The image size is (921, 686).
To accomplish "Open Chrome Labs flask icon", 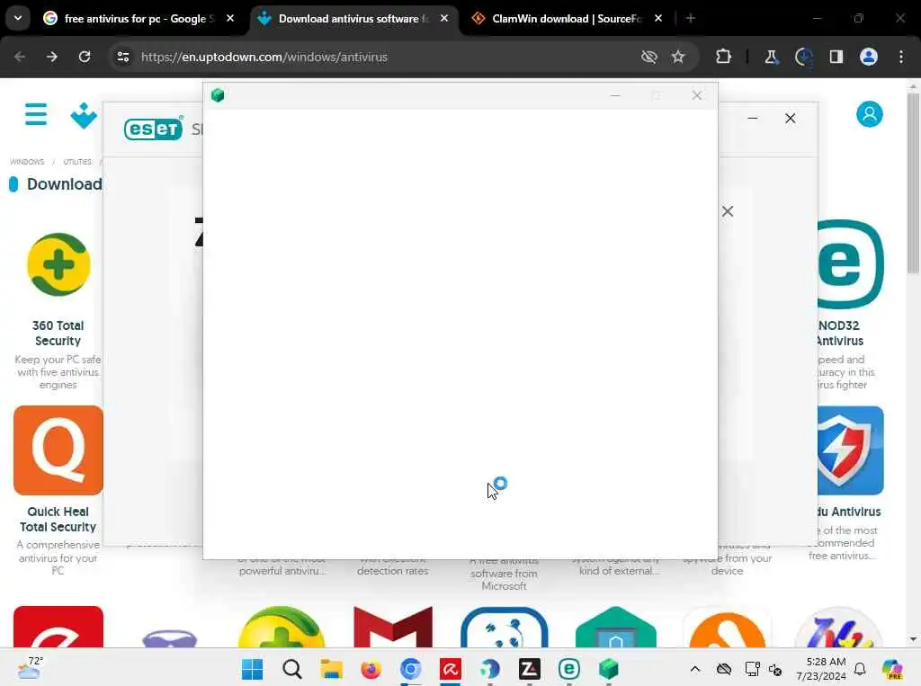I will 771,57.
